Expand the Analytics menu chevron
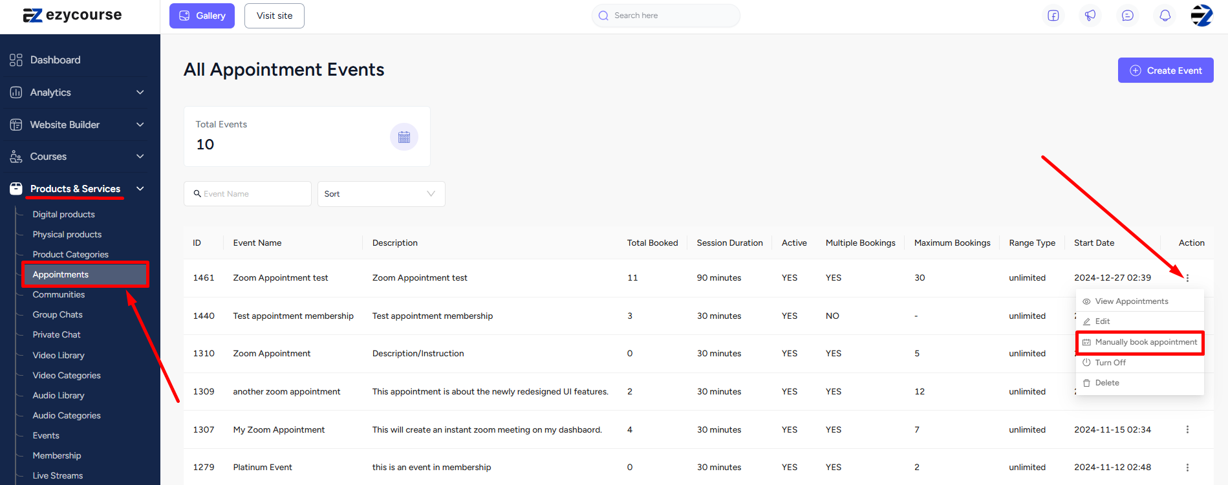 tap(140, 92)
